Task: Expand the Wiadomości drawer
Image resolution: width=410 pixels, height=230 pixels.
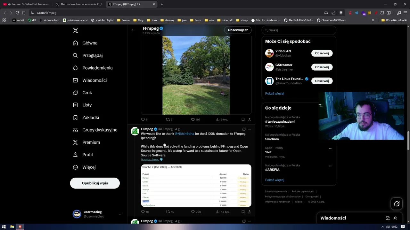Action: point(395,218)
